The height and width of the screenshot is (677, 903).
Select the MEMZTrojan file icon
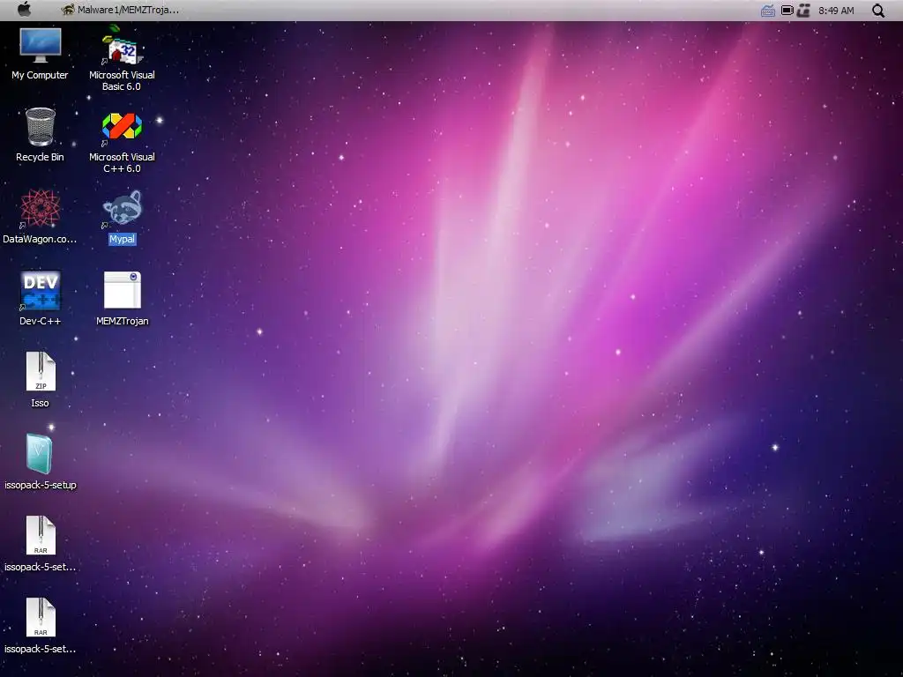(122, 290)
